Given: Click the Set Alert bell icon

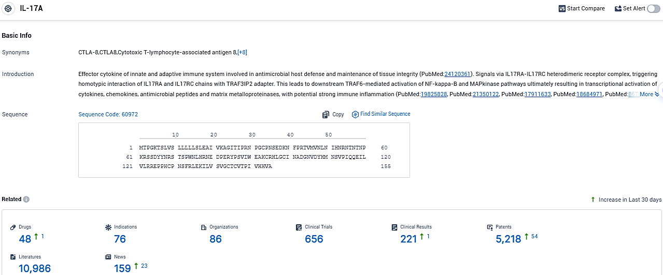Looking at the screenshot, I should click(x=618, y=9).
